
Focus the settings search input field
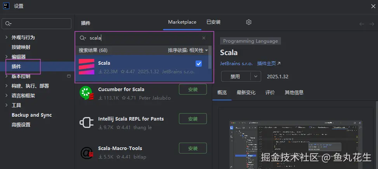coord(36,24)
